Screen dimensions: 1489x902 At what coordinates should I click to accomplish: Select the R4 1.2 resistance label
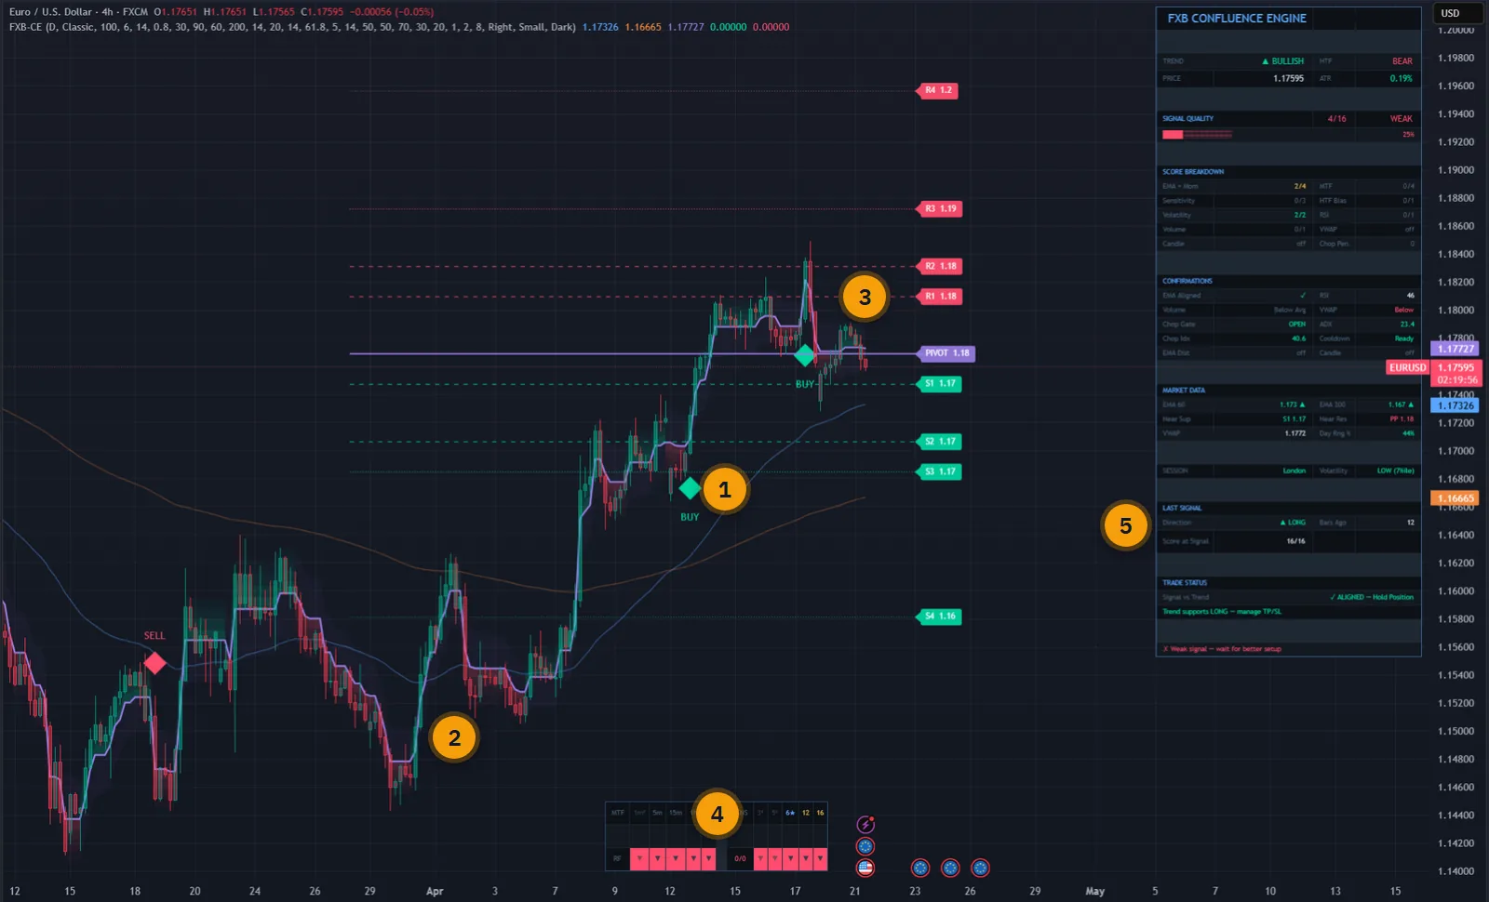point(938,90)
